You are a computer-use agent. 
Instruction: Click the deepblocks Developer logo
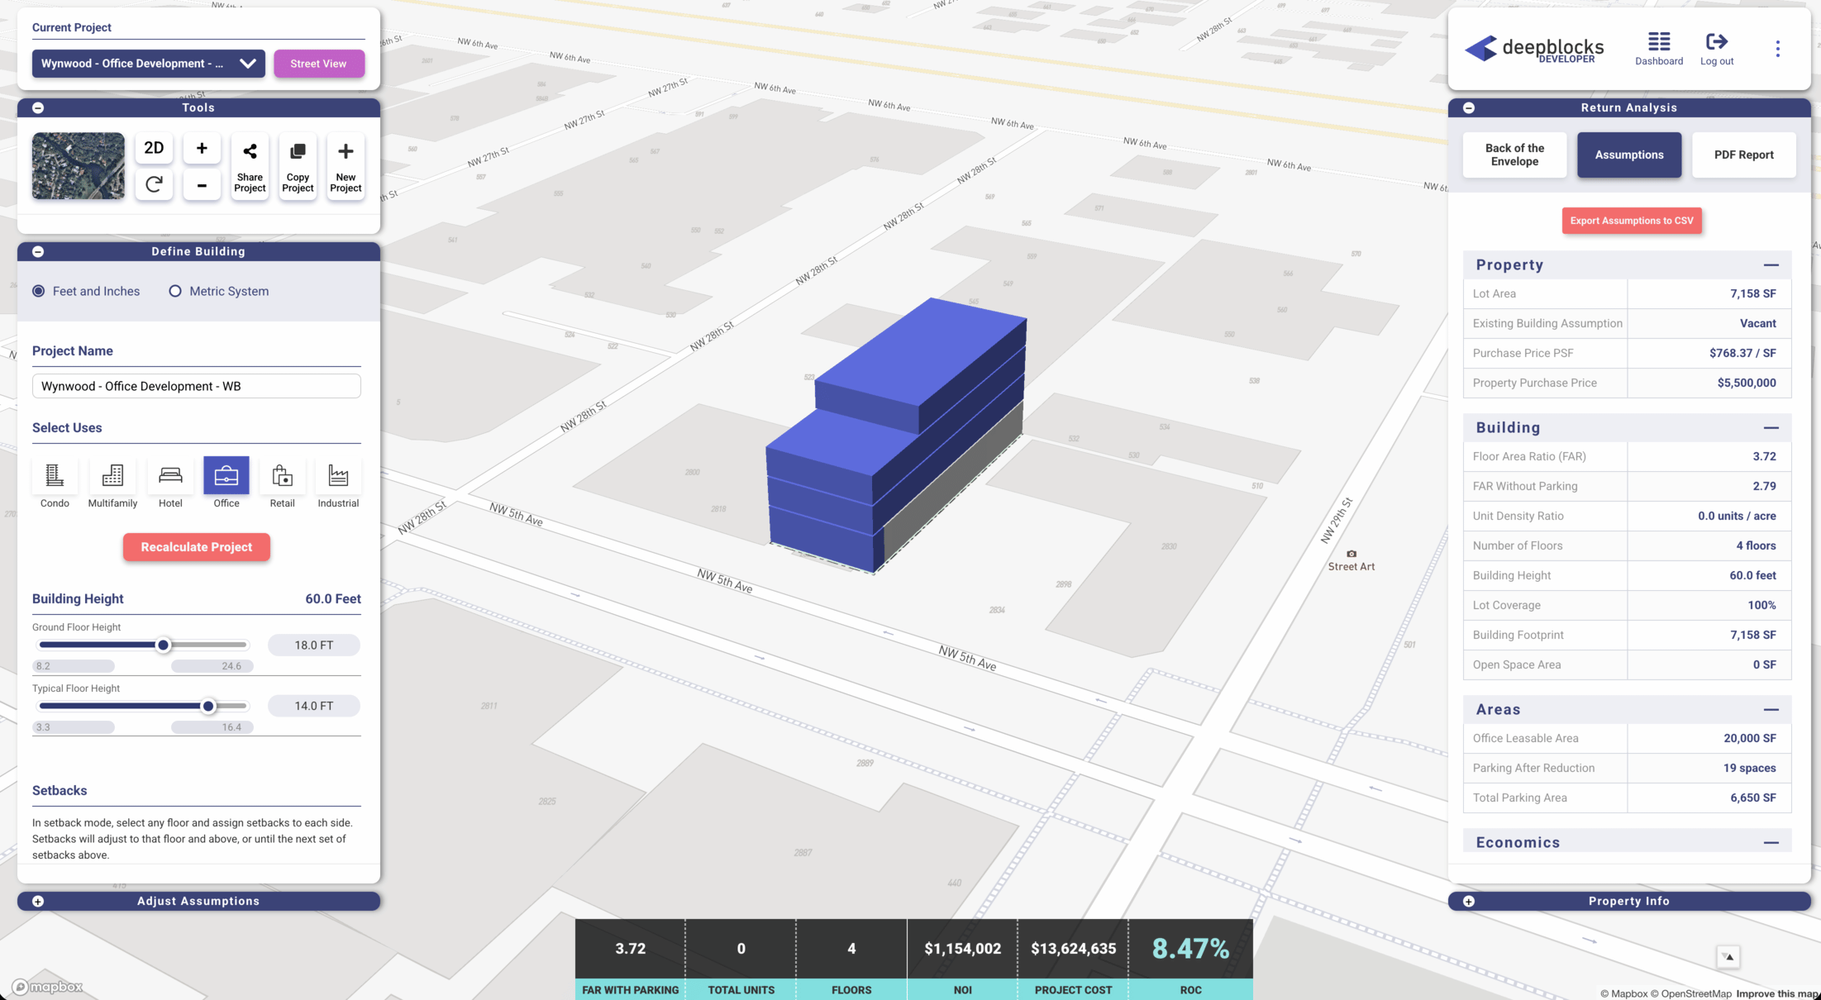pos(1534,49)
